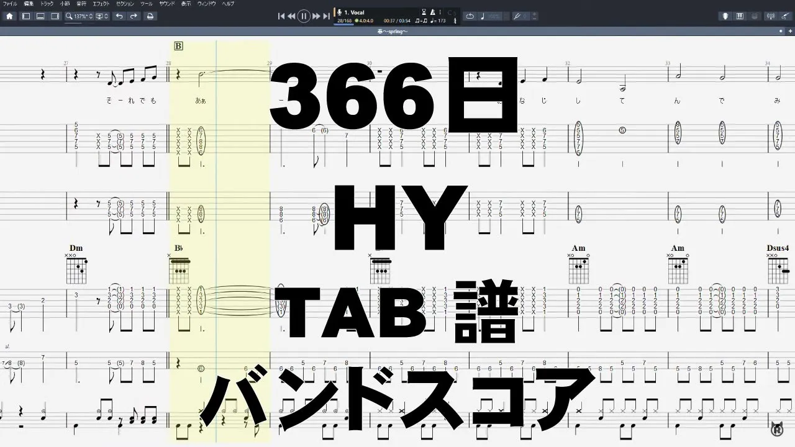Show the fretboard view
Screen dimensions: 795x447
point(725,16)
